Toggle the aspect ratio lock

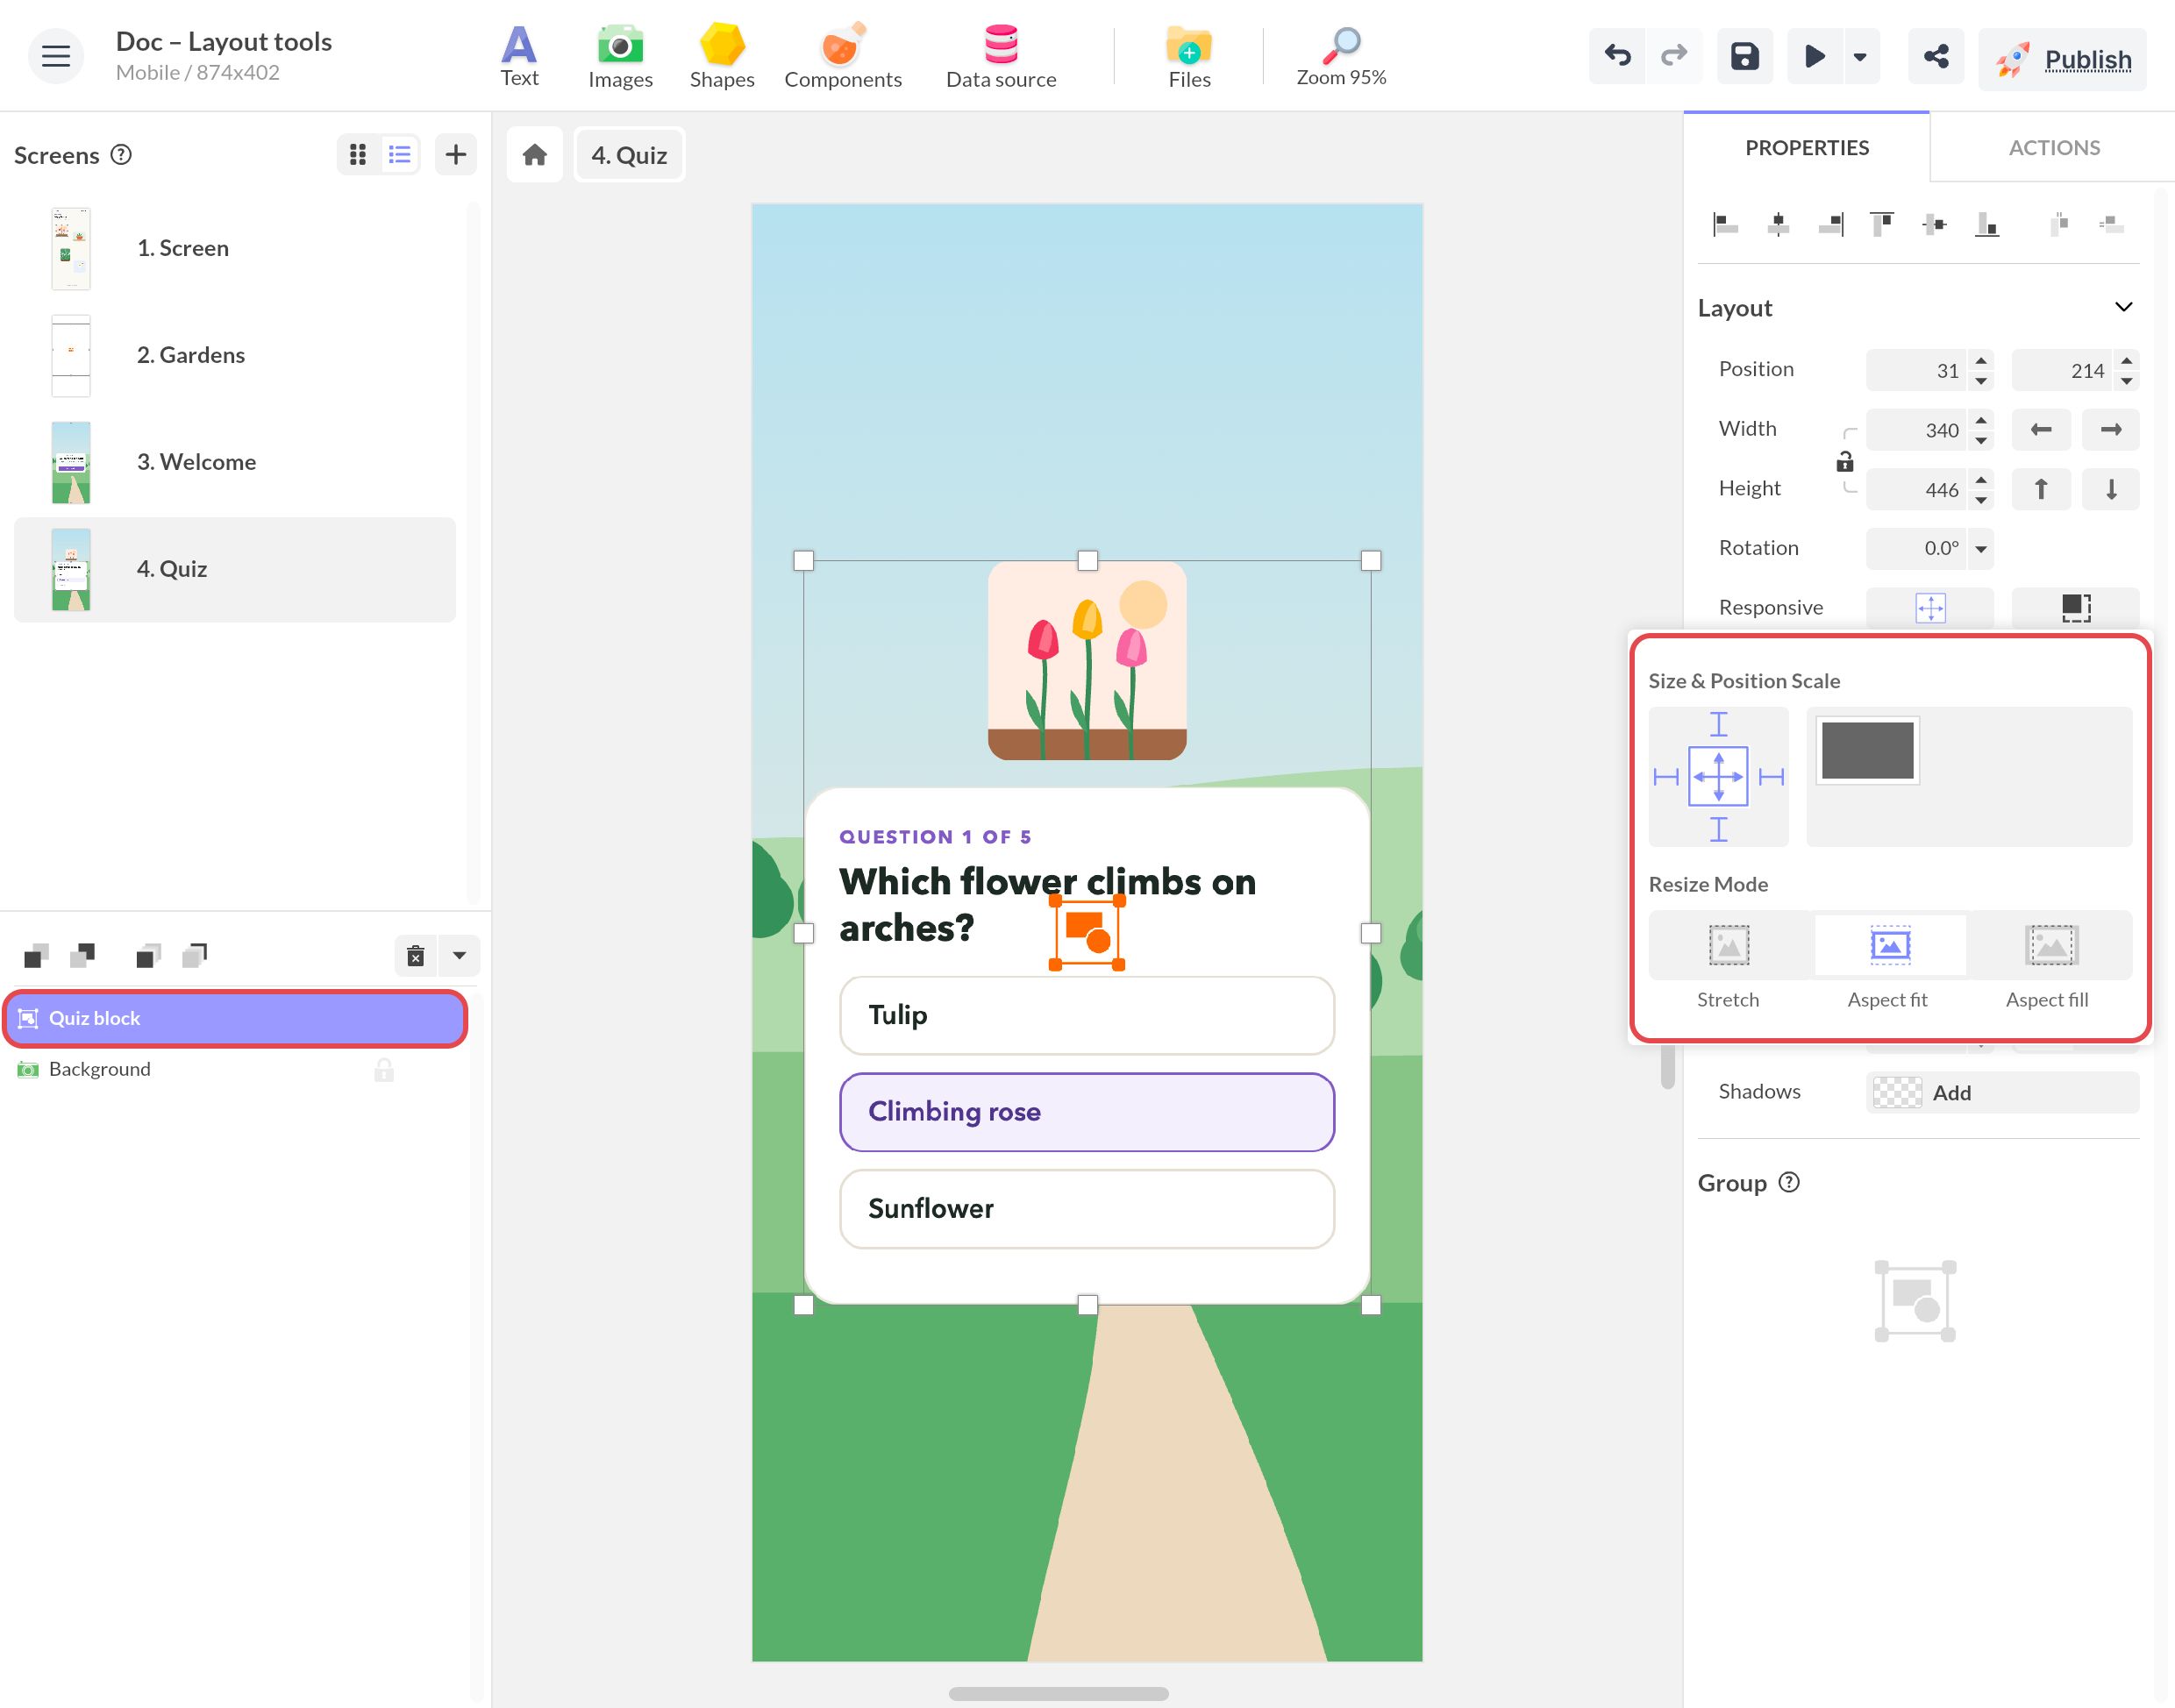click(1845, 461)
